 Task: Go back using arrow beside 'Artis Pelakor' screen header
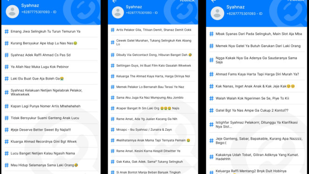114,1
